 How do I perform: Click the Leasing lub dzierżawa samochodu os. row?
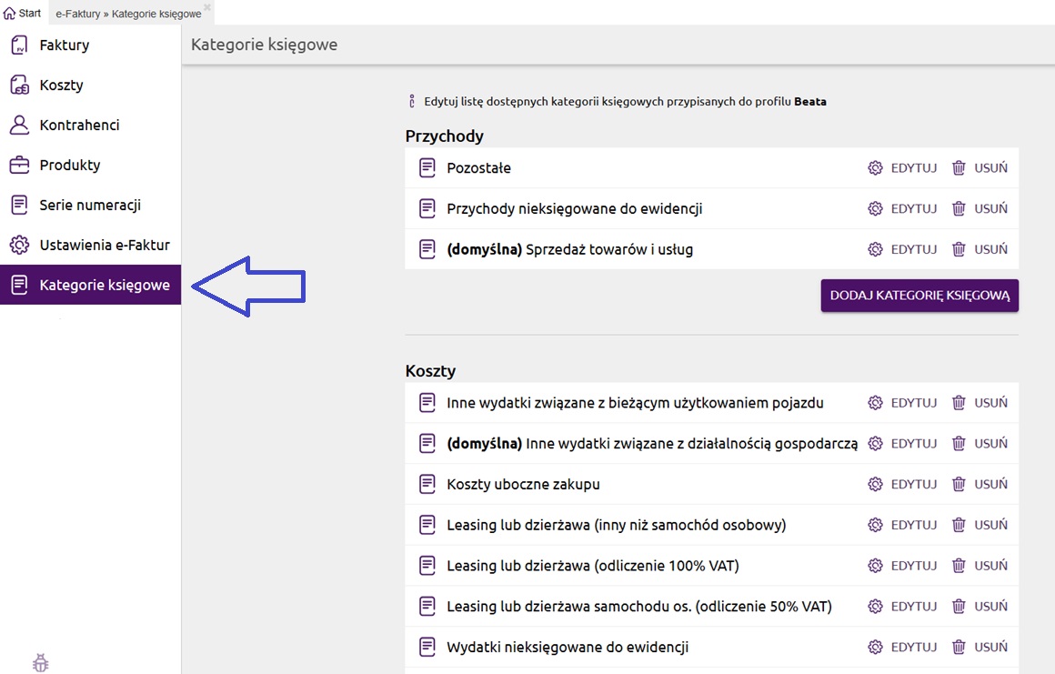[638, 607]
